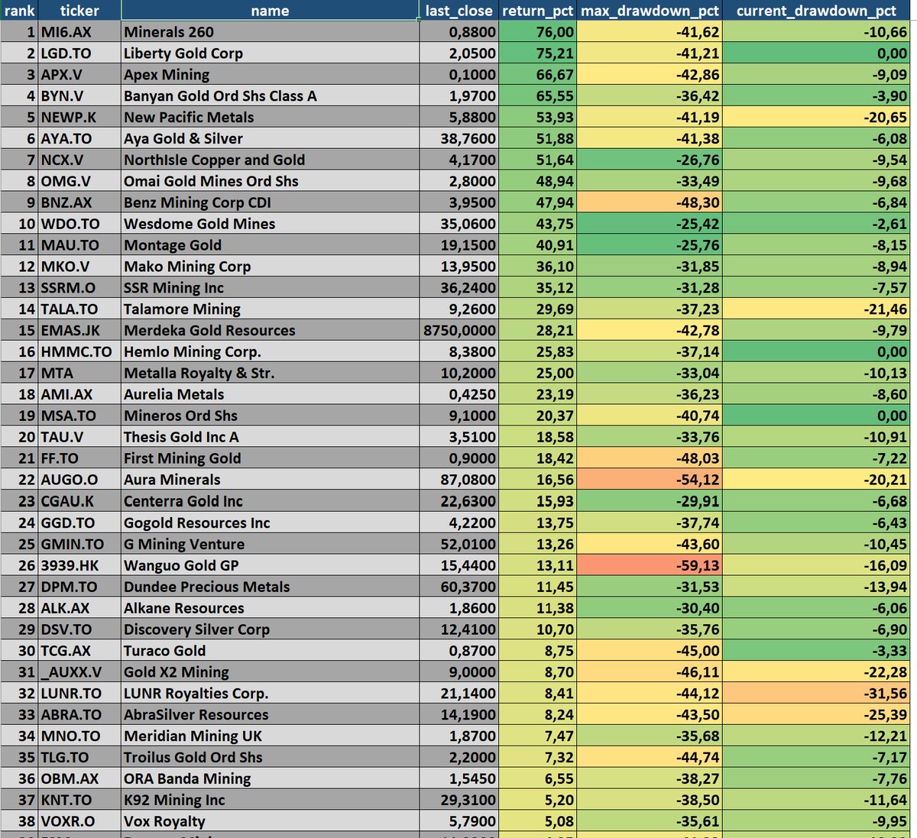This screenshot has height=838, width=917.
Task: Select the ticker column header
Action: pos(79,11)
